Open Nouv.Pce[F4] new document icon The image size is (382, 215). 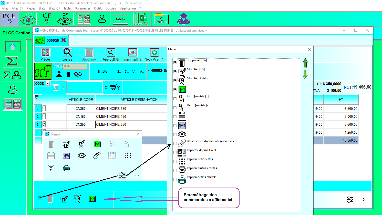point(154,53)
